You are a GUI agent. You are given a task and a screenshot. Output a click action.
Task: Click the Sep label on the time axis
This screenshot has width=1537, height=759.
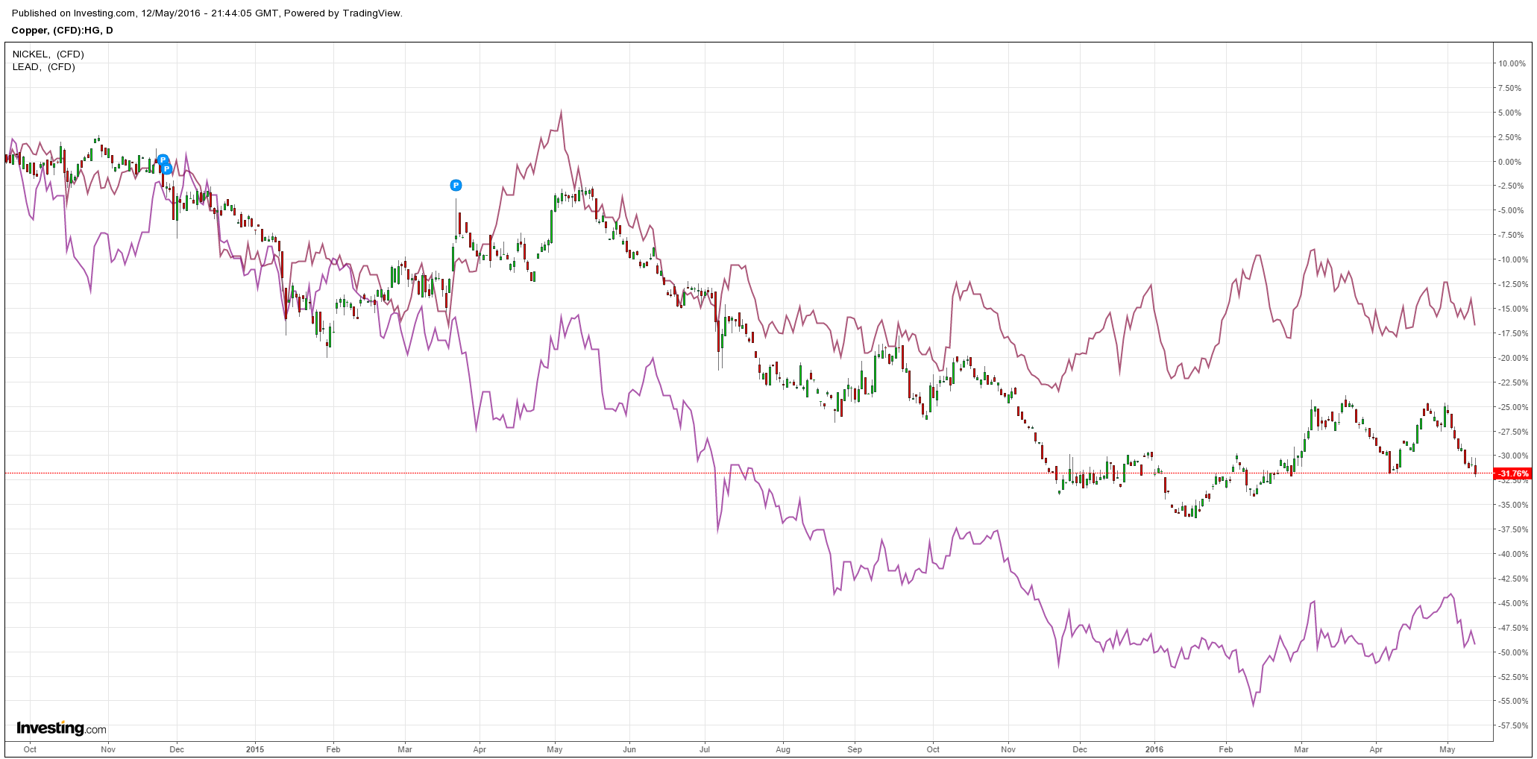pos(855,749)
